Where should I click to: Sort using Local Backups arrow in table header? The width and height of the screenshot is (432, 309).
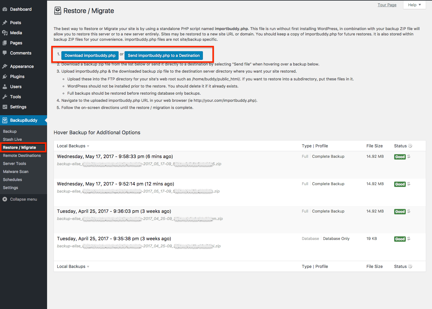[88, 146]
